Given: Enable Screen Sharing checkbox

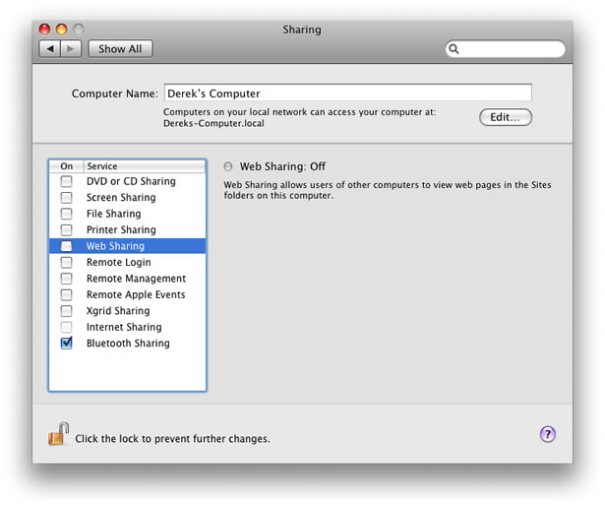Looking at the screenshot, I should (x=66, y=197).
